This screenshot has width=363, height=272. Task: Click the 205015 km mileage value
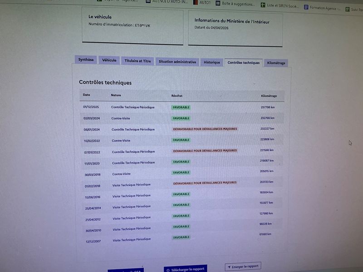tap(266, 171)
